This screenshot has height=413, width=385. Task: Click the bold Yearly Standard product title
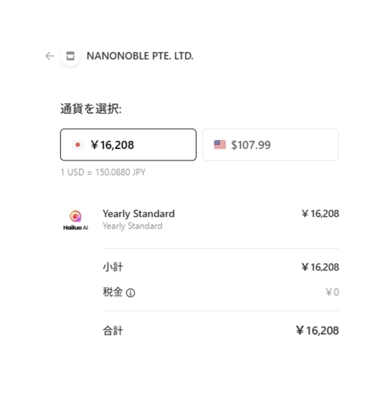139,214
